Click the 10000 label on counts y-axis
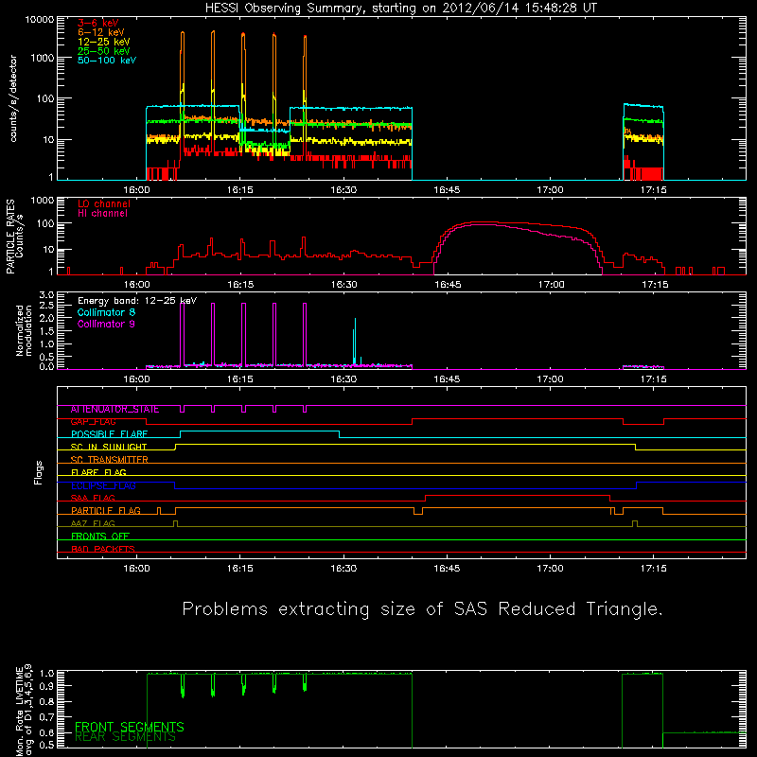757x757 pixels. (40, 19)
